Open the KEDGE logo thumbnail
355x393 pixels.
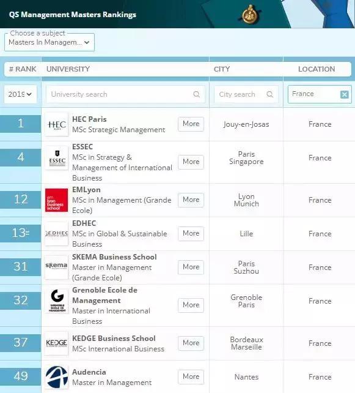pos(57,343)
